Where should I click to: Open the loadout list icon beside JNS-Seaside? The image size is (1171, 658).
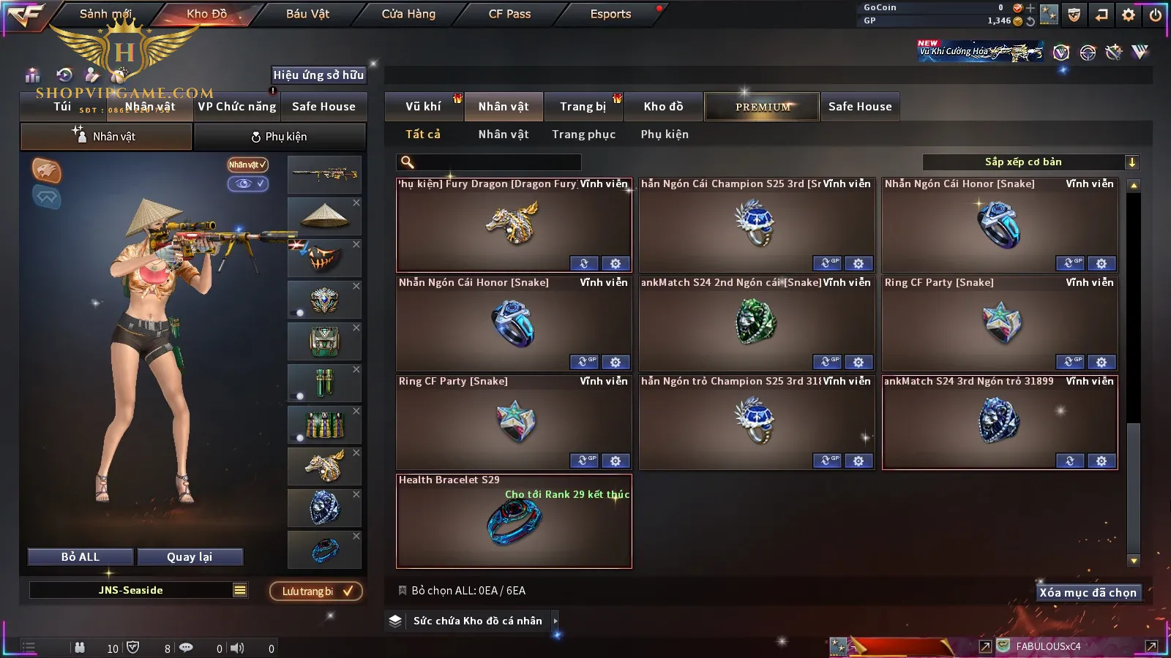pyautogui.click(x=240, y=590)
